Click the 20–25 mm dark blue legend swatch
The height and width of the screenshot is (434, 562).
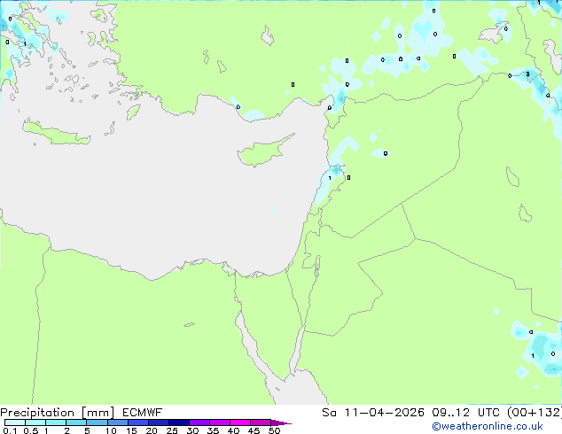point(158,422)
